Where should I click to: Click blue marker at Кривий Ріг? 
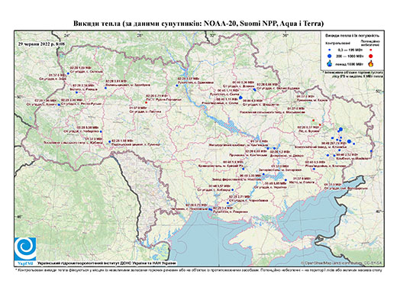pos(244,169)
